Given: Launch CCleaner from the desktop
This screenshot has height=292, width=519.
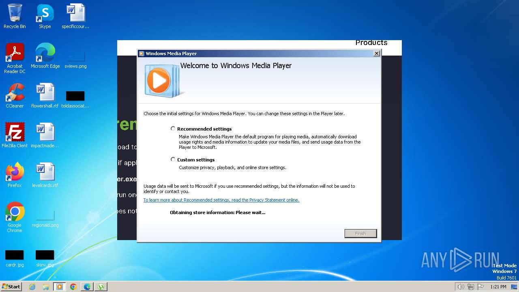Looking at the screenshot, I should coord(15,95).
